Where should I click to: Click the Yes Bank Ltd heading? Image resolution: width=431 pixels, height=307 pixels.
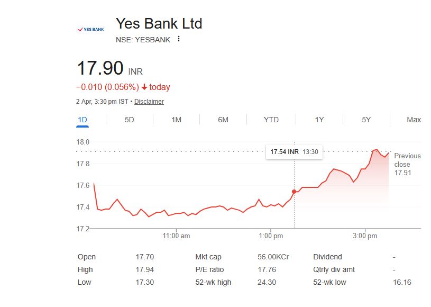coord(159,24)
